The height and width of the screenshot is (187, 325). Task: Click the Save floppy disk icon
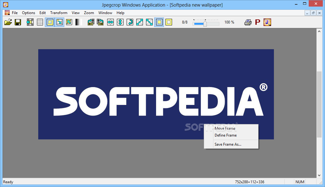[x=18, y=22]
